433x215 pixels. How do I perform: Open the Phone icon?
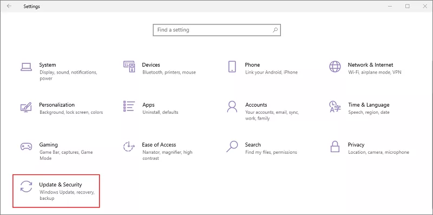pyautogui.click(x=232, y=67)
